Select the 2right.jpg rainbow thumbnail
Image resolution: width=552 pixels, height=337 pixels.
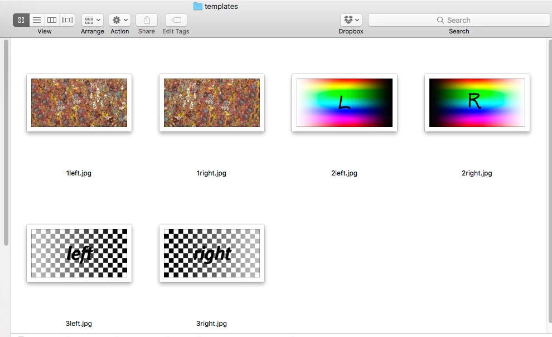pos(477,102)
